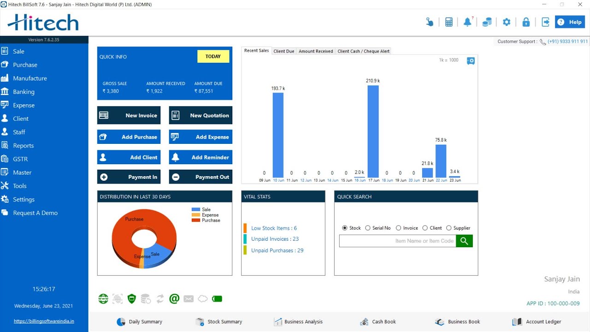Switch to the Client Due tab
The image size is (590, 332).
coord(283,51)
